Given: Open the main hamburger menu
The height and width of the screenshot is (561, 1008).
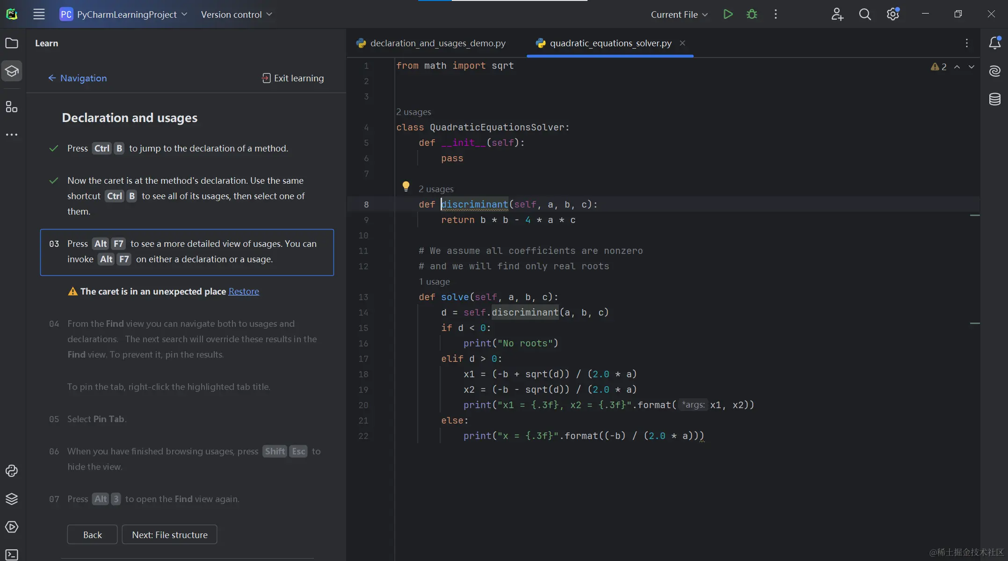Looking at the screenshot, I should 39,14.
